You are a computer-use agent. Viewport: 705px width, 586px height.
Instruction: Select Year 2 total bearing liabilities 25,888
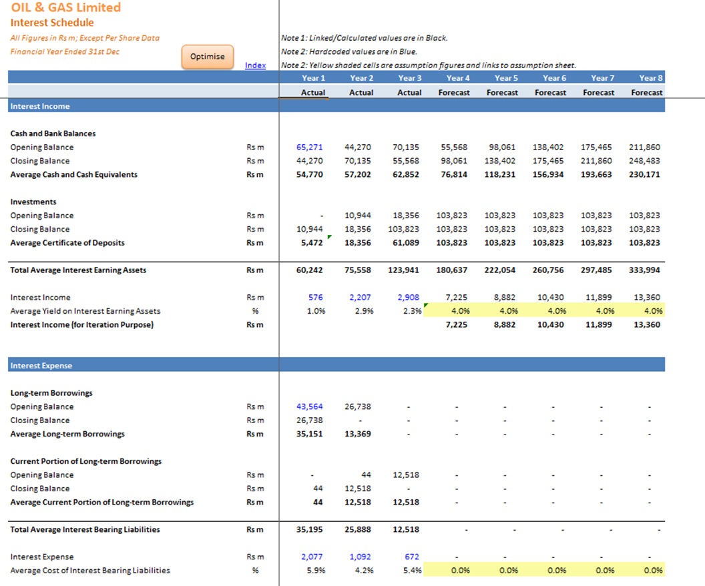pyautogui.click(x=357, y=529)
